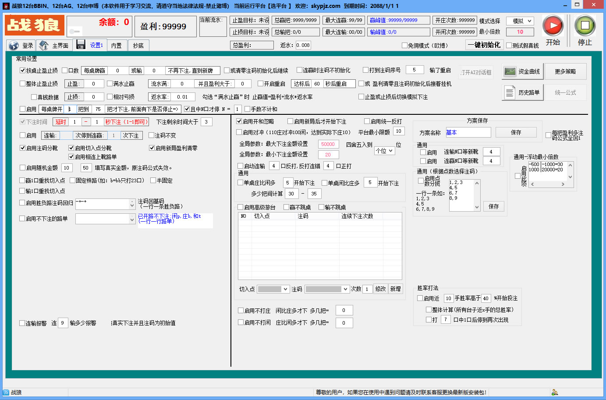Click the house icon for 主界面

tap(43, 45)
